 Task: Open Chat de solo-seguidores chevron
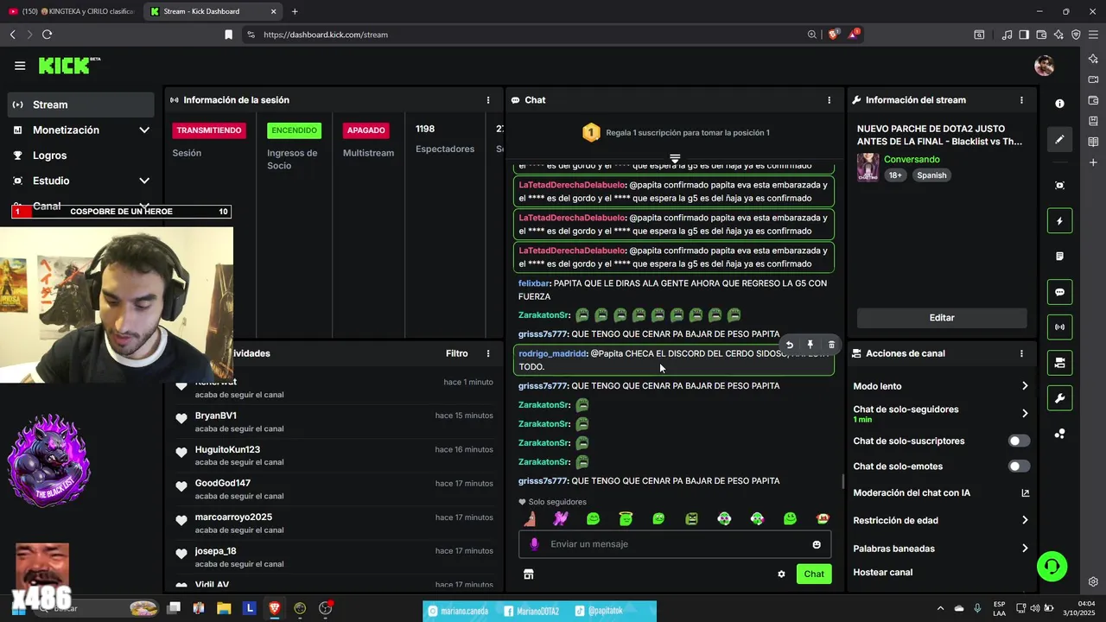[x=1025, y=414]
